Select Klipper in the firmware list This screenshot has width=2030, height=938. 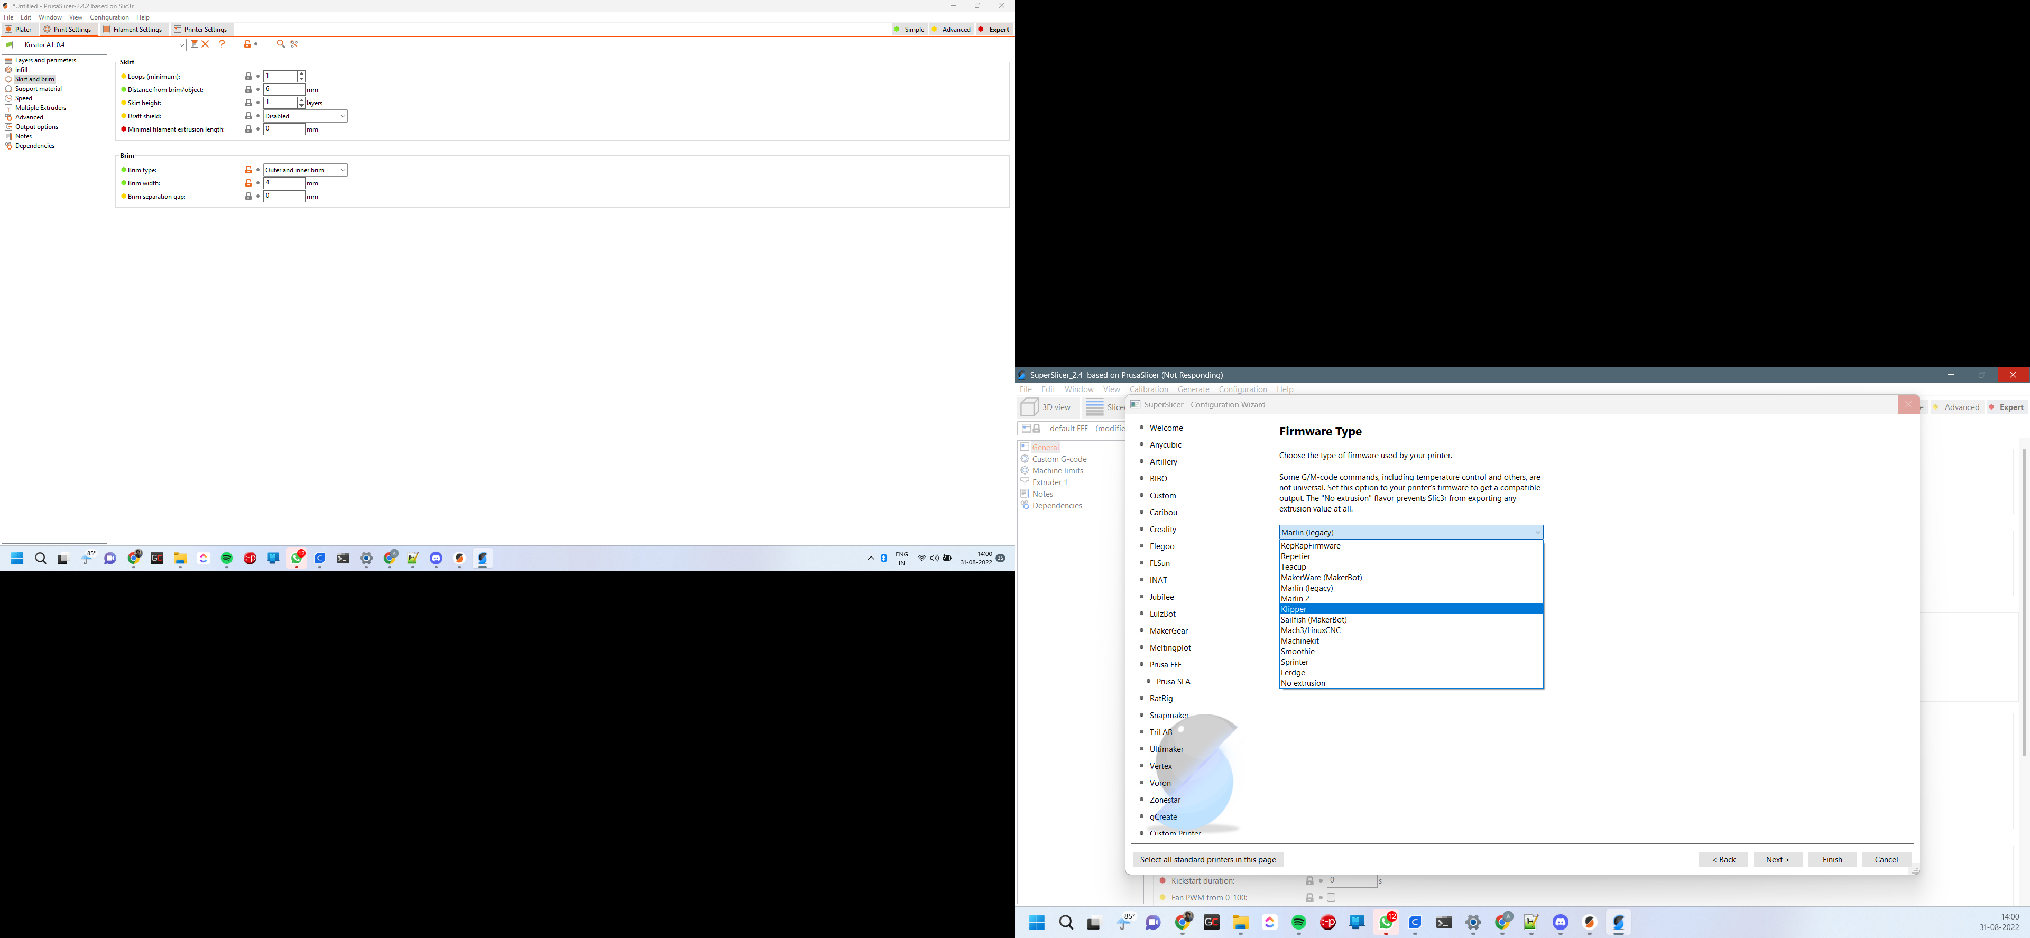1410,609
